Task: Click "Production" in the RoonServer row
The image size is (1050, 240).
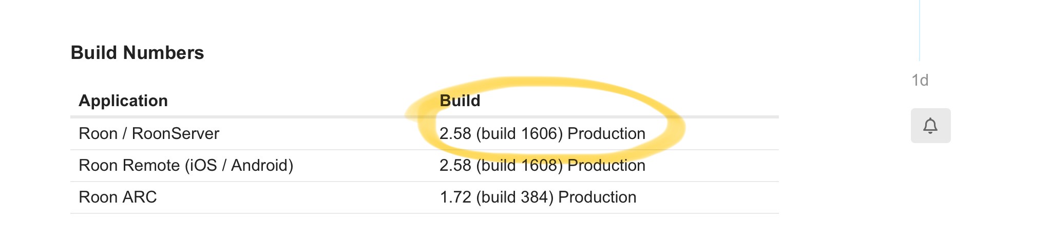Action: pos(606,133)
